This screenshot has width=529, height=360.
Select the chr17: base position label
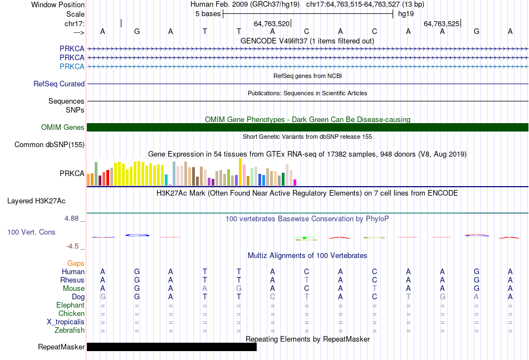pyautogui.click(x=75, y=23)
